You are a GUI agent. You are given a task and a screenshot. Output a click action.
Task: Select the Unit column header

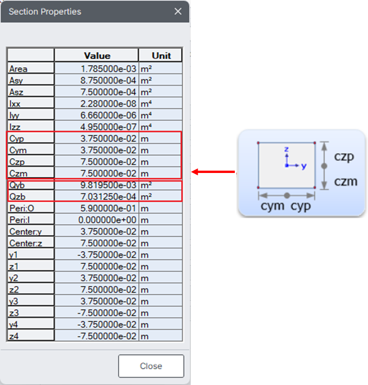click(x=161, y=55)
